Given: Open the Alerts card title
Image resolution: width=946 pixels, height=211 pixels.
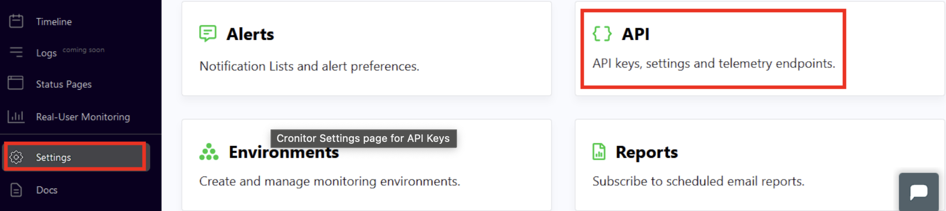Looking at the screenshot, I should pos(250,34).
